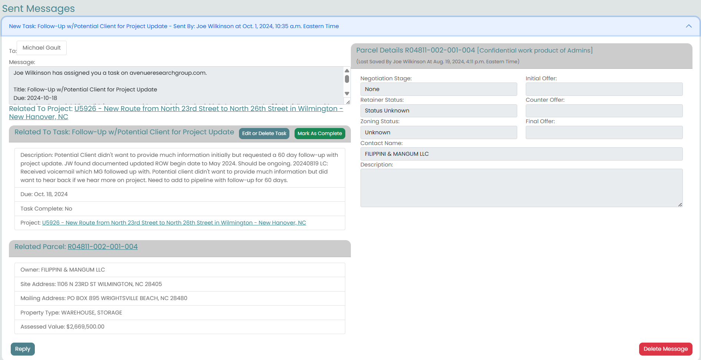This screenshot has height=360, width=701.
Task: Click the Delete Message button
Action: click(665, 349)
